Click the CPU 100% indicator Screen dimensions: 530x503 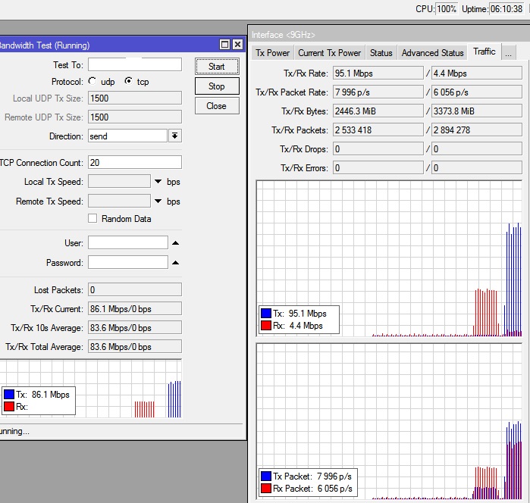(447, 9)
